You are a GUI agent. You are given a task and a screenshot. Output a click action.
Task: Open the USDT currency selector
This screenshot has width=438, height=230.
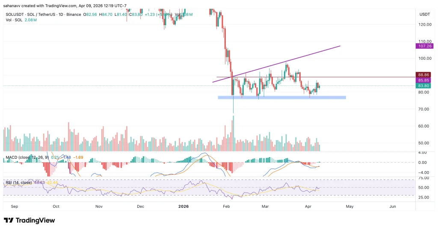coord(424,14)
